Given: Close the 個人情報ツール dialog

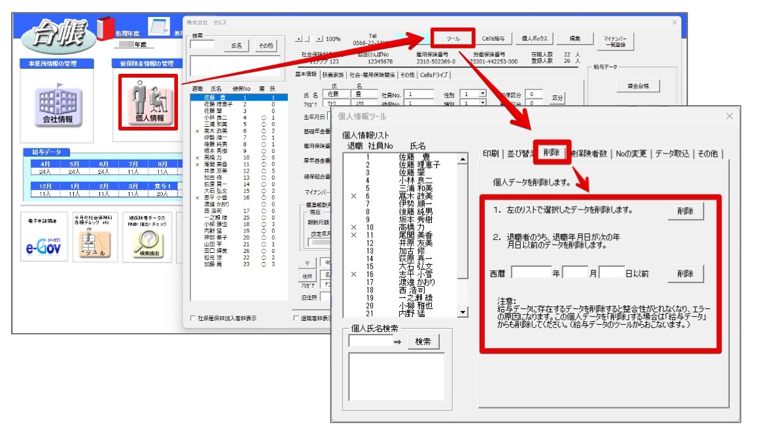Looking at the screenshot, I should (729, 116).
